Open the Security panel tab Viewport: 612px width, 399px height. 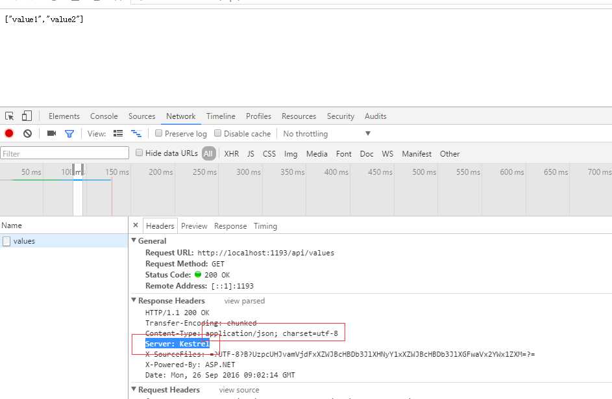(340, 116)
